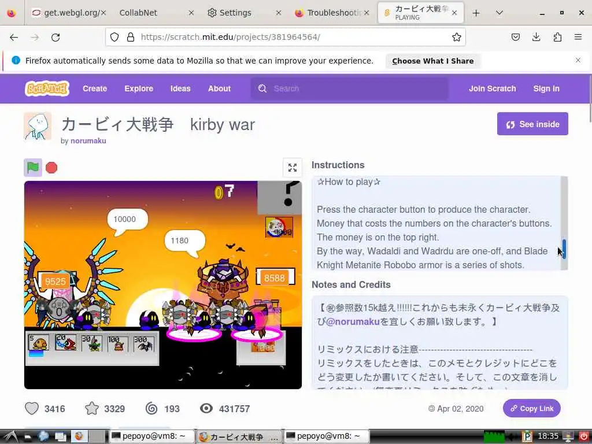The width and height of the screenshot is (592, 444).
Task: Produce the character costing 20
Action: click(65, 343)
